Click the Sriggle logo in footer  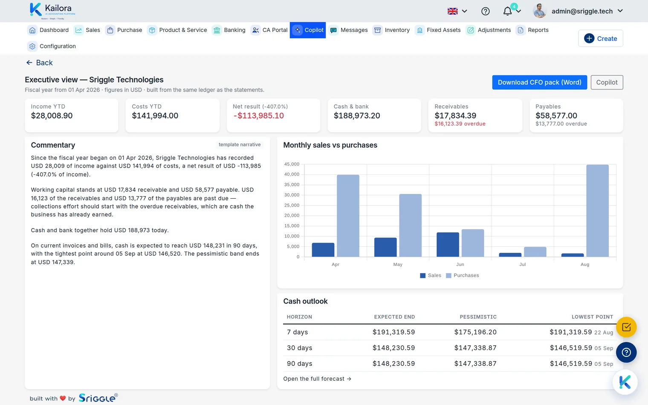98,398
